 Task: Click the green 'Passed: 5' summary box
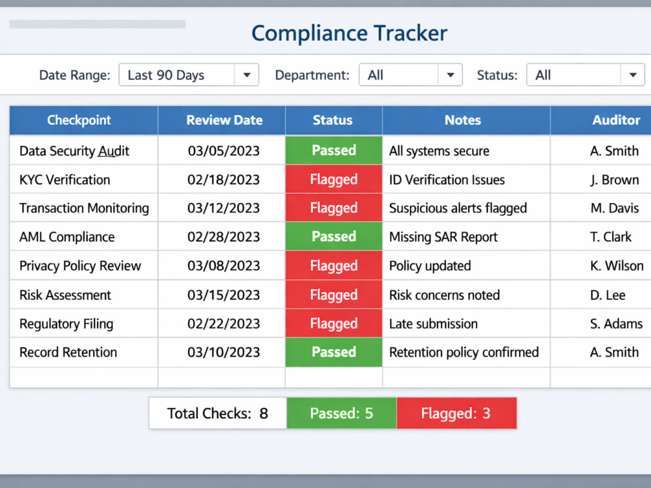pyautogui.click(x=342, y=413)
